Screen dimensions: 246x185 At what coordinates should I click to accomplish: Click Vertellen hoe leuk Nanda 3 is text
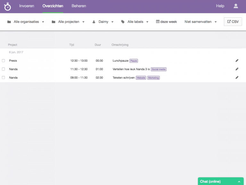point(131,69)
